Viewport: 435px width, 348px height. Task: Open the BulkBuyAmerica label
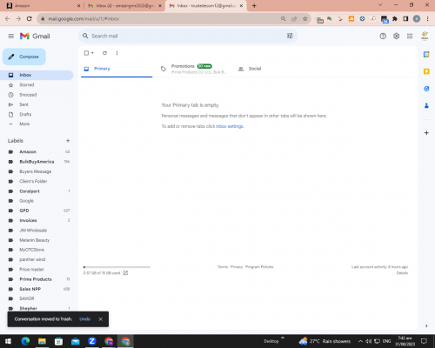coord(37,162)
